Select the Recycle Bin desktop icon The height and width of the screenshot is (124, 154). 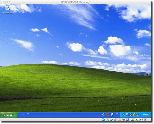point(8,9)
